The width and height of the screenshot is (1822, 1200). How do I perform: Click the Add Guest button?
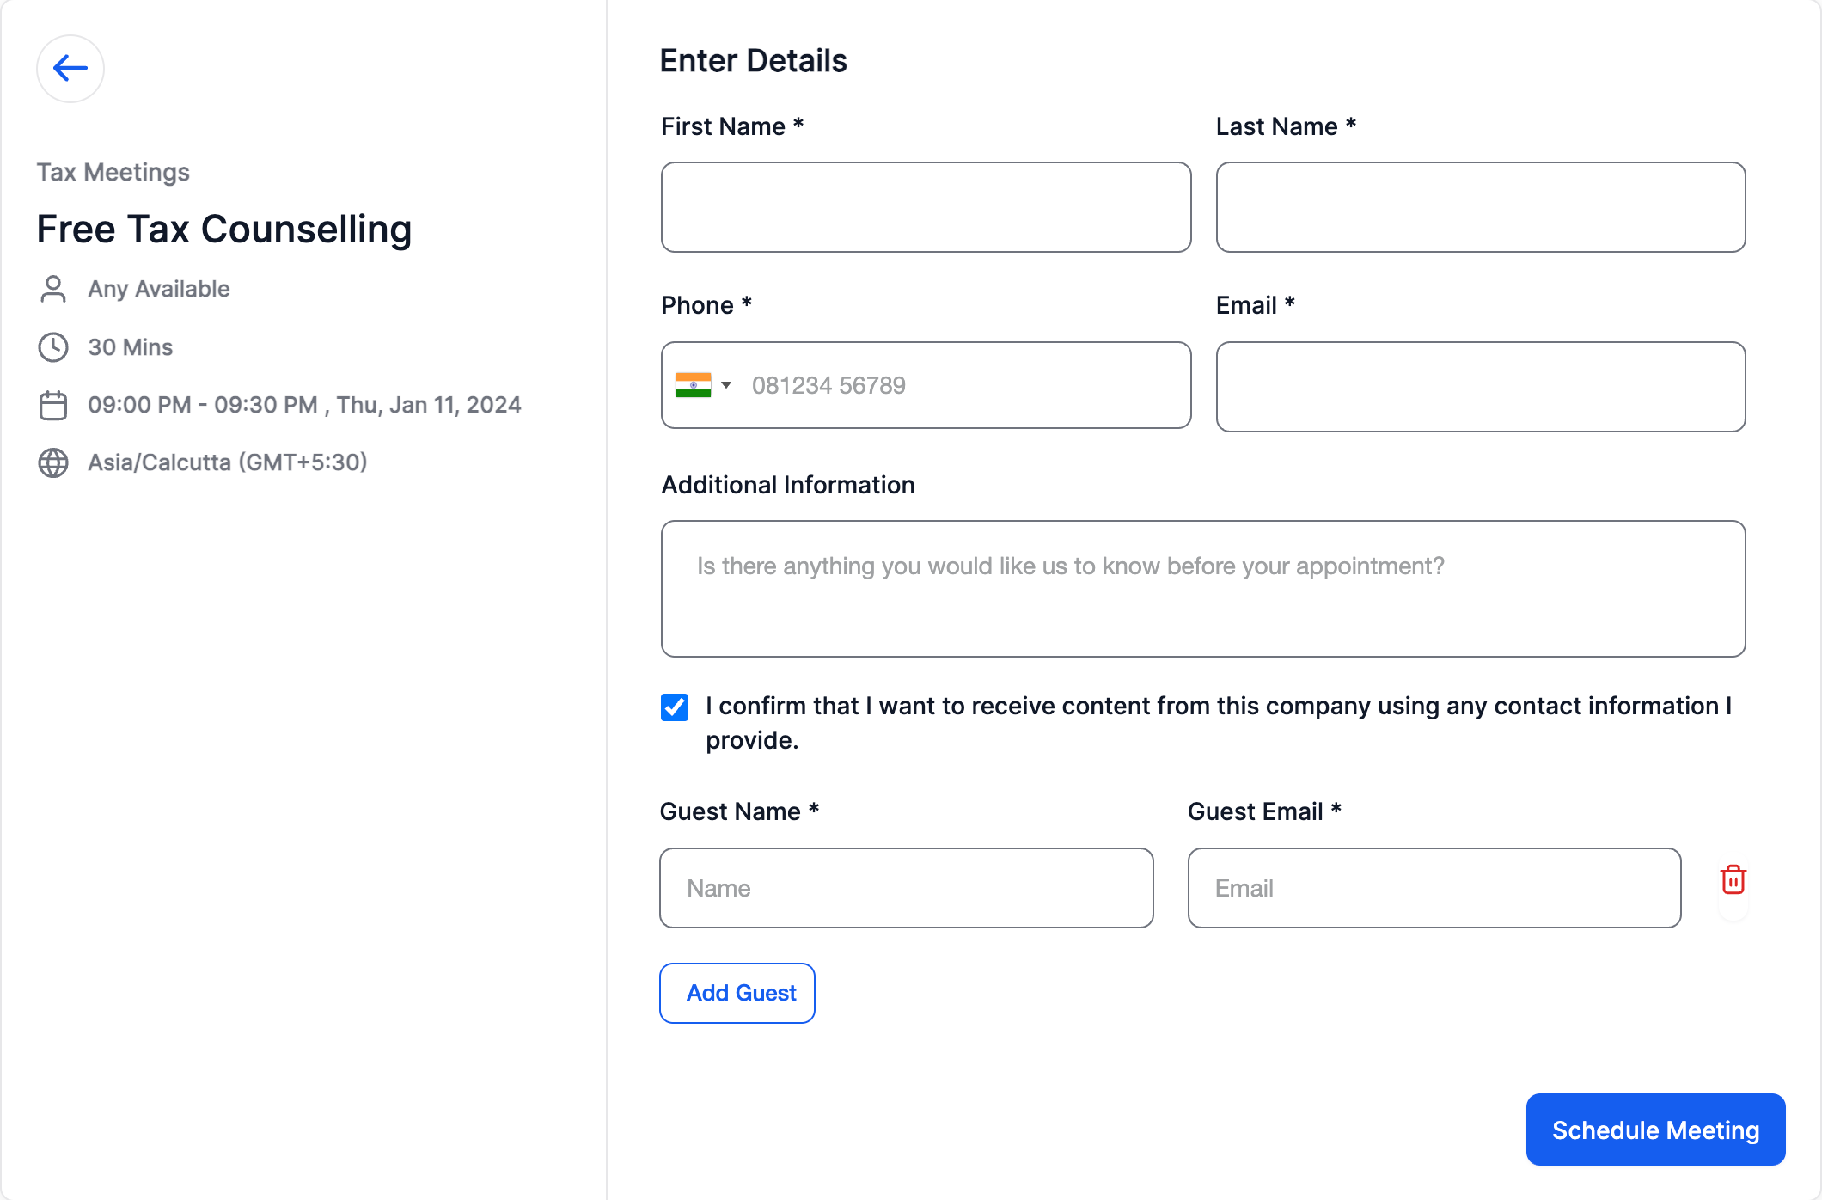(x=740, y=993)
